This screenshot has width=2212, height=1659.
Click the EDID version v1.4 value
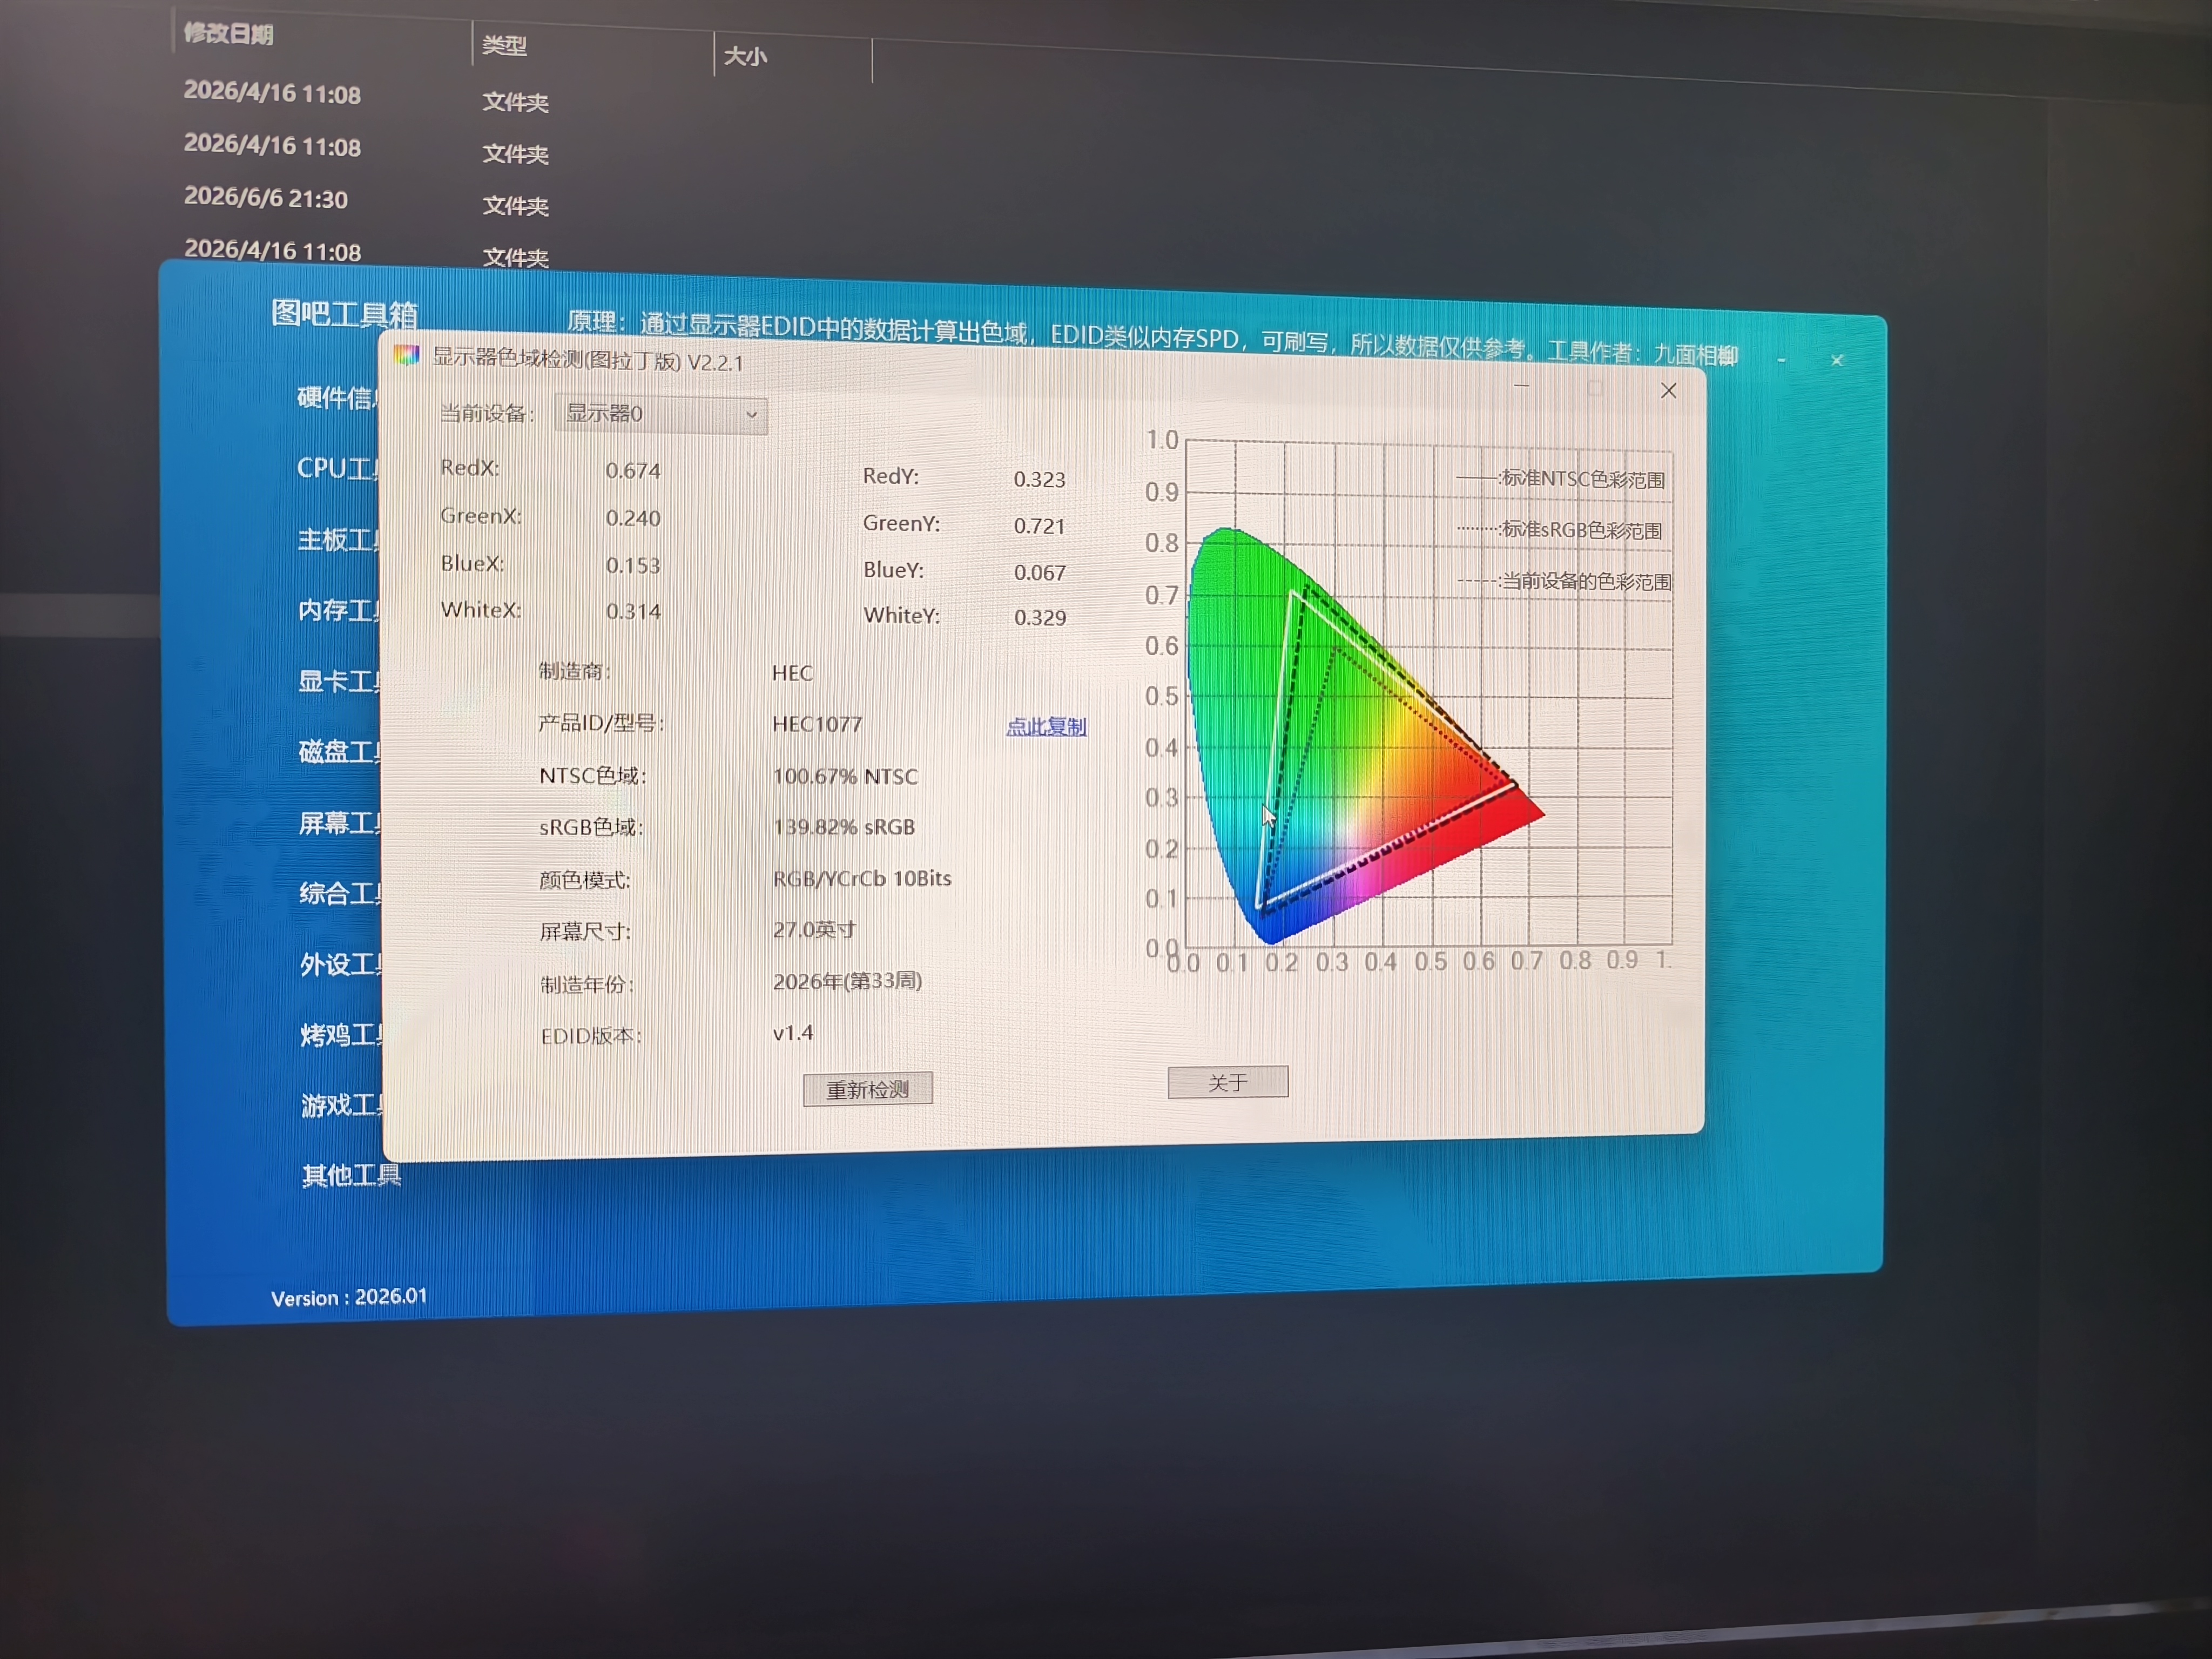(793, 1033)
